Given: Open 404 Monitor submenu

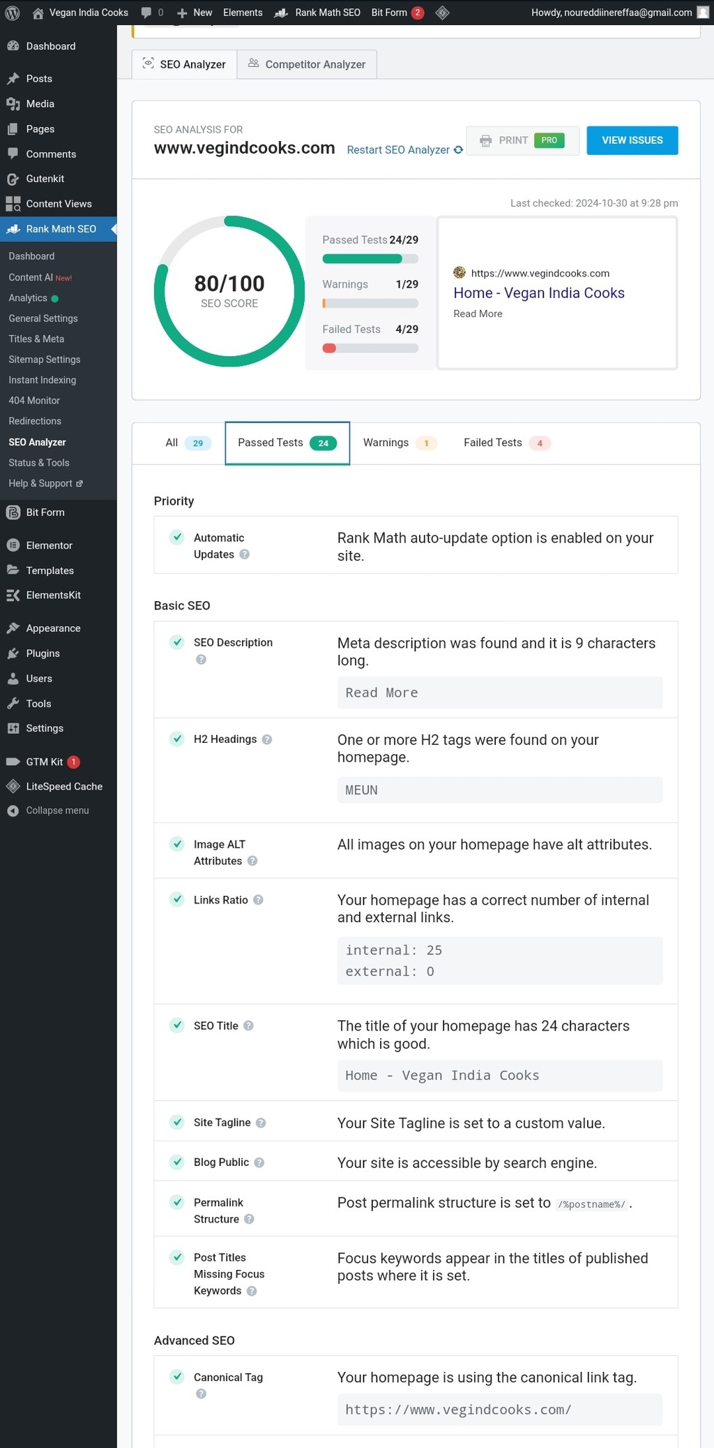Looking at the screenshot, I should (34, 401).
